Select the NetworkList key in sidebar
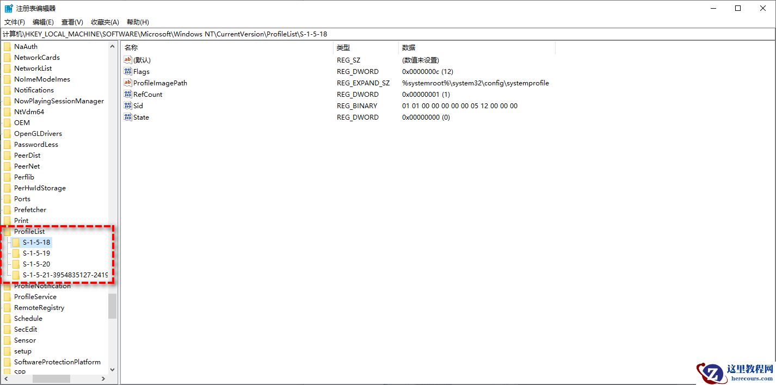 coord(34,68)
